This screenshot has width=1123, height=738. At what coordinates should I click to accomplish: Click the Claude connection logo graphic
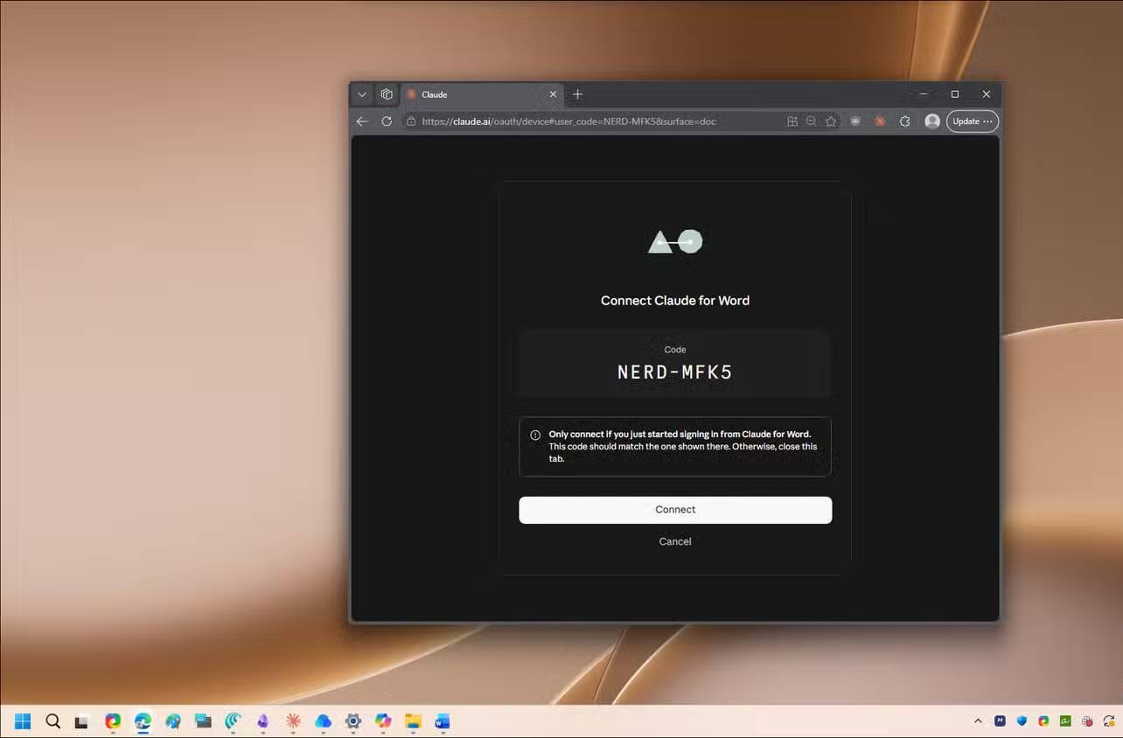[675, 241]
